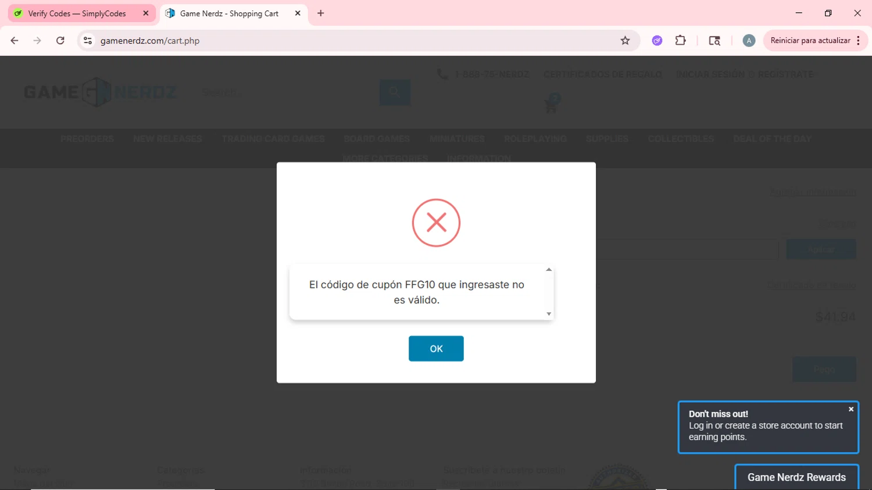
Task: Click OK in the invalid coupon dialog
Action: click(436, 349)
